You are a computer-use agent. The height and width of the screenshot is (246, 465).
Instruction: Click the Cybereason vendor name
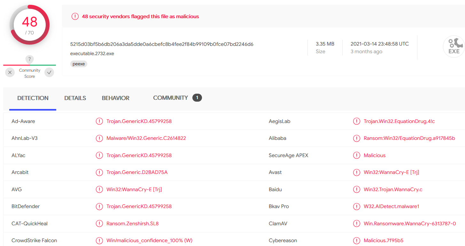283,241
